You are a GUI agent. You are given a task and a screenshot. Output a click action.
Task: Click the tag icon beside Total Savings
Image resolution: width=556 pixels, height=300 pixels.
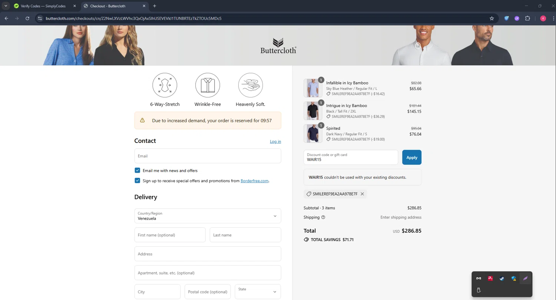[306, 240]
